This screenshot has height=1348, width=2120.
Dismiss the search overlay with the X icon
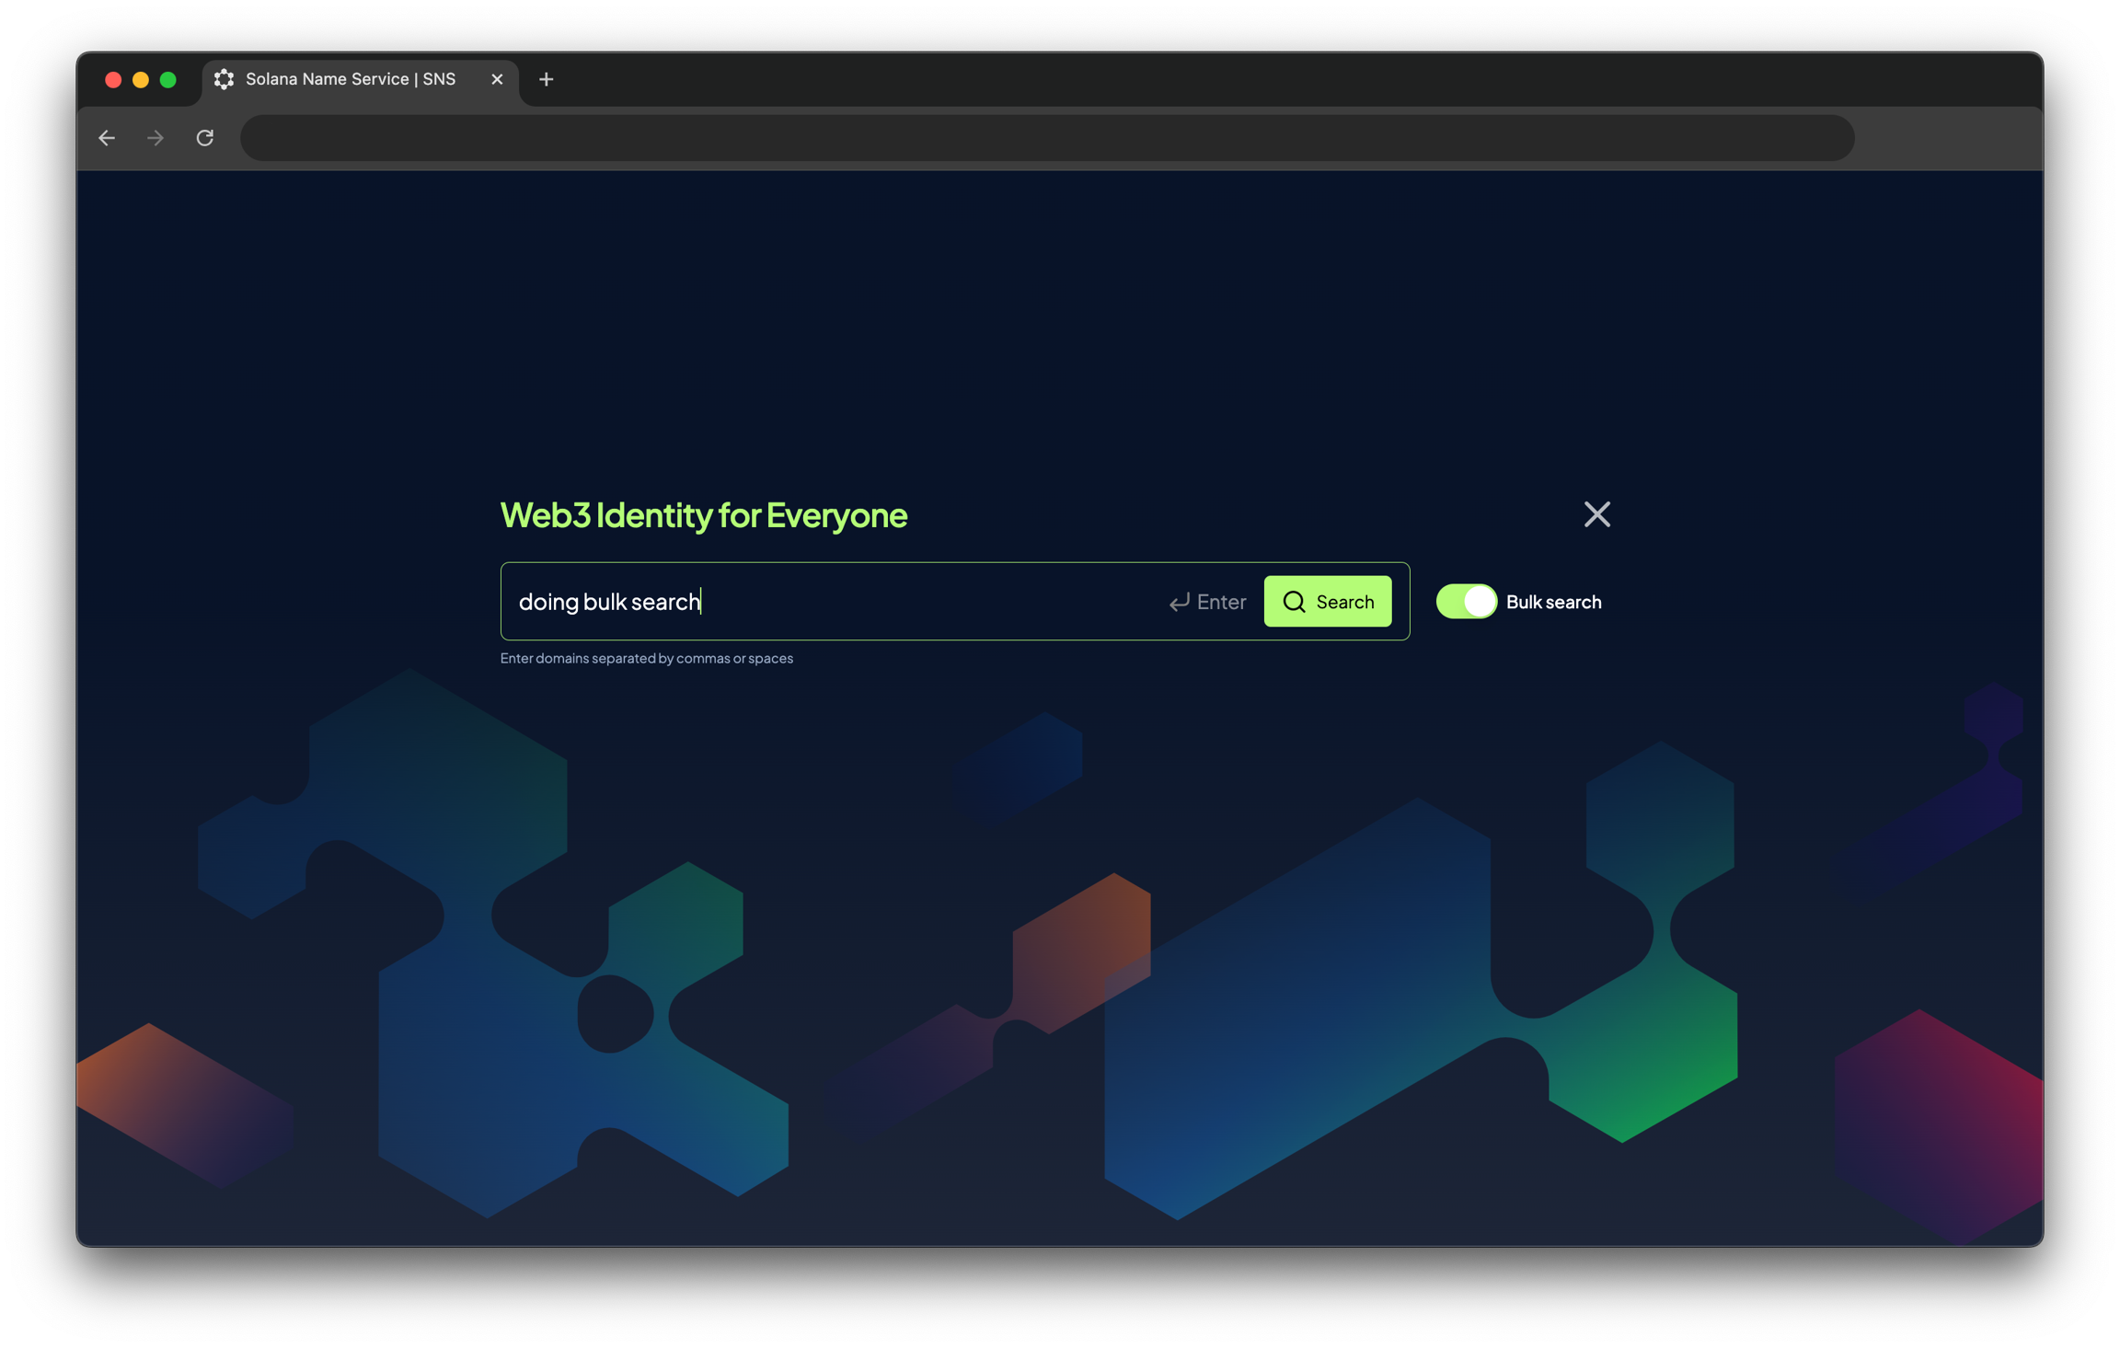coord(1596,514)
